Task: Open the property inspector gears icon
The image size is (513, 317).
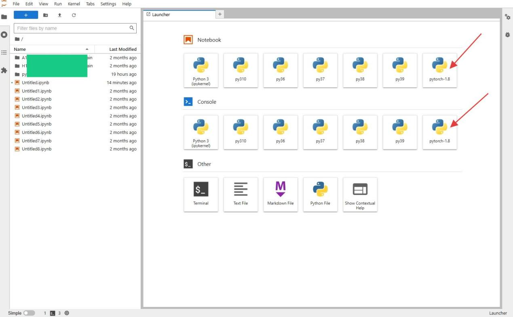Action: pyautogui.click(x=507, y=17)
